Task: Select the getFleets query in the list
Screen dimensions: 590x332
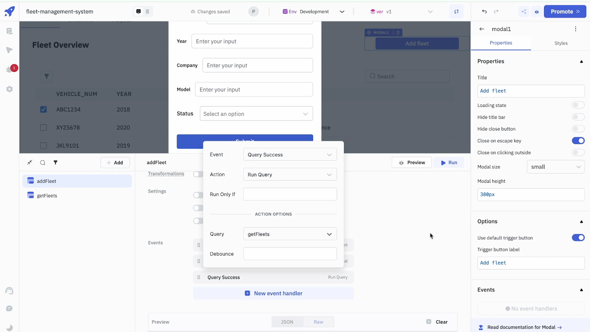Action: click(46, 195)
